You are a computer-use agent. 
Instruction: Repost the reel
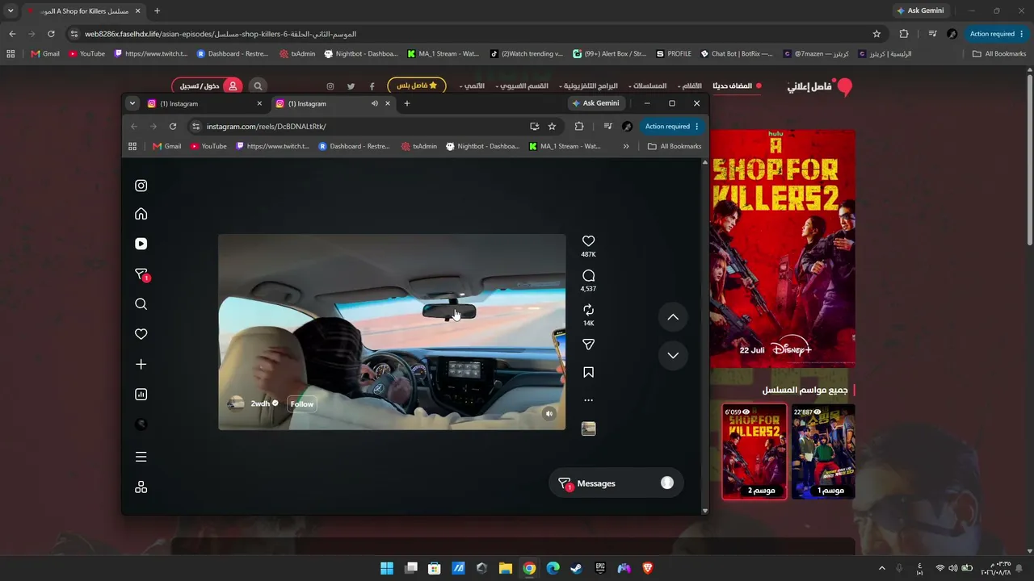[588, 310]
